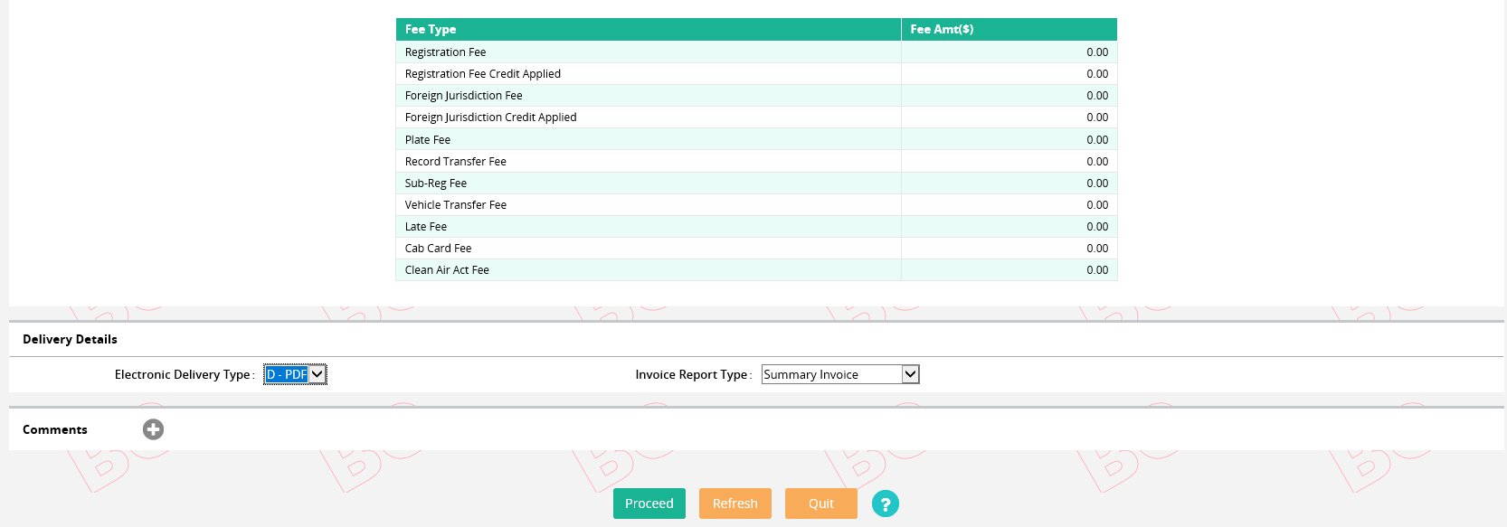Click the Delivery Details section heading

[x=70, y=339]
